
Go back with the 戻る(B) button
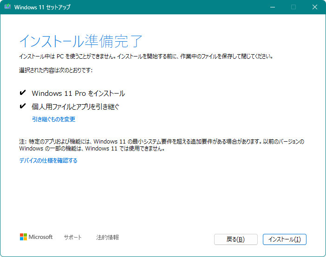pyautogui.click(x=236, y=239)
